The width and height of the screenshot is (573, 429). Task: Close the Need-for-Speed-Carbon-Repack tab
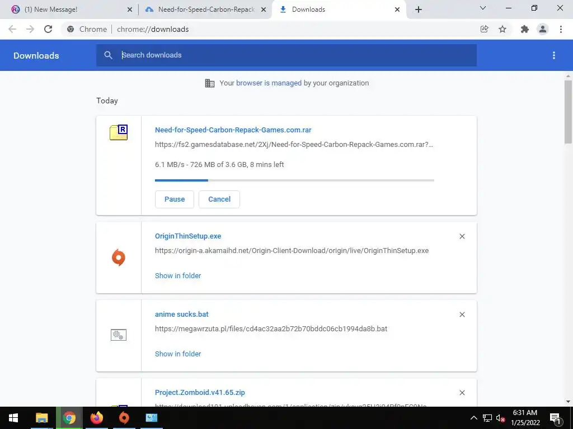[x=264, y=9]
